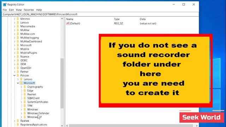This screenshot has width=226, height=127.
Task: Open the View menu
Action: click(19, 10)
